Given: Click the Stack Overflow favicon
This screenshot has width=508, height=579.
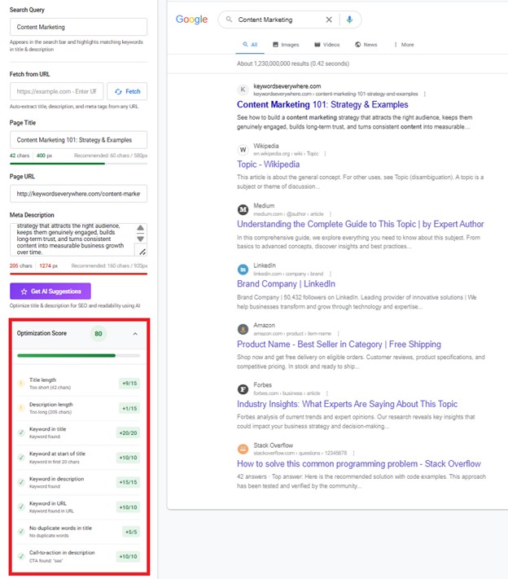Looking at the screenshot, I should point(243,449).
